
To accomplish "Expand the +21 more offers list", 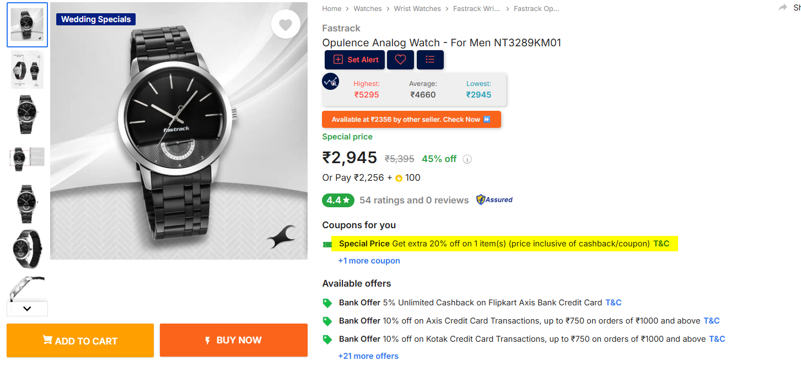I will pos(368,356).
